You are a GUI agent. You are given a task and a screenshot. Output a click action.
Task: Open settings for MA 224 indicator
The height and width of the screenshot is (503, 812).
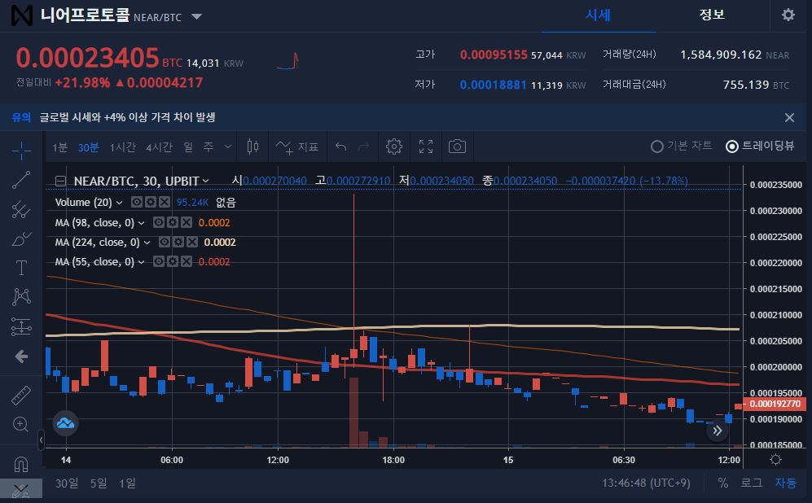[178, 243]
